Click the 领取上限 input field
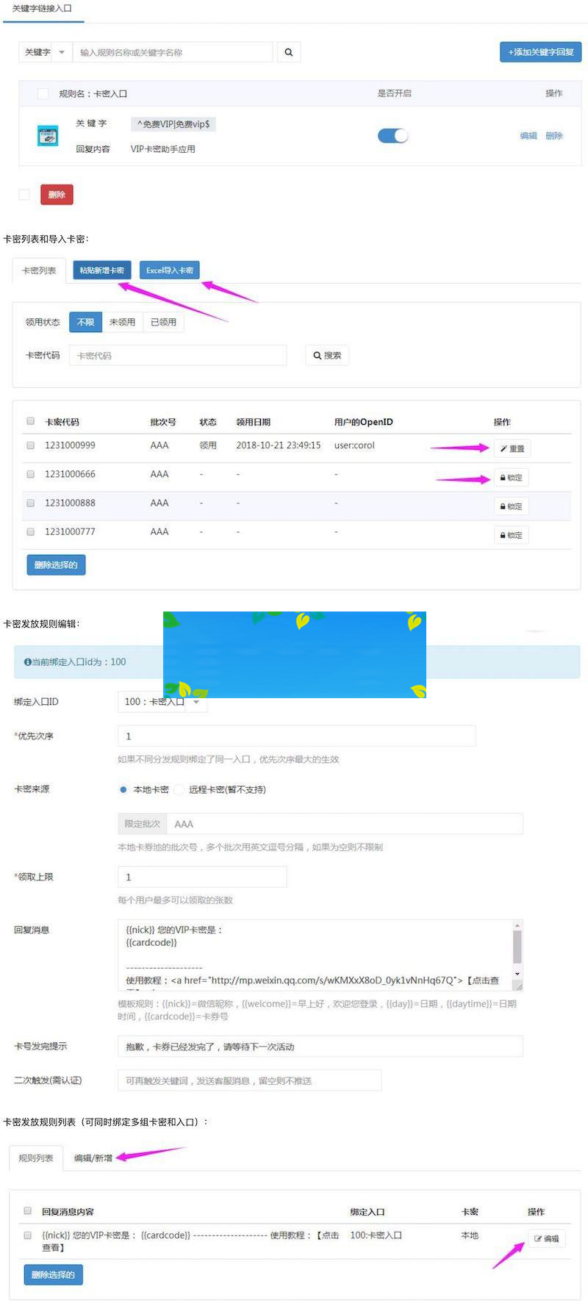The image size is (588, 1306). pos(202,877)
